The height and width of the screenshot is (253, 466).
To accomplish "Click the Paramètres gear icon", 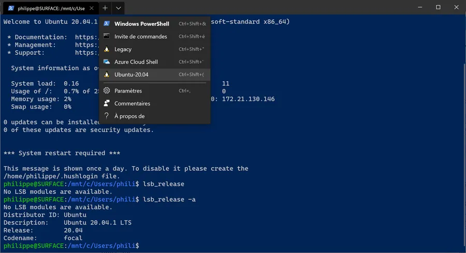I will [x=107, y=91].
